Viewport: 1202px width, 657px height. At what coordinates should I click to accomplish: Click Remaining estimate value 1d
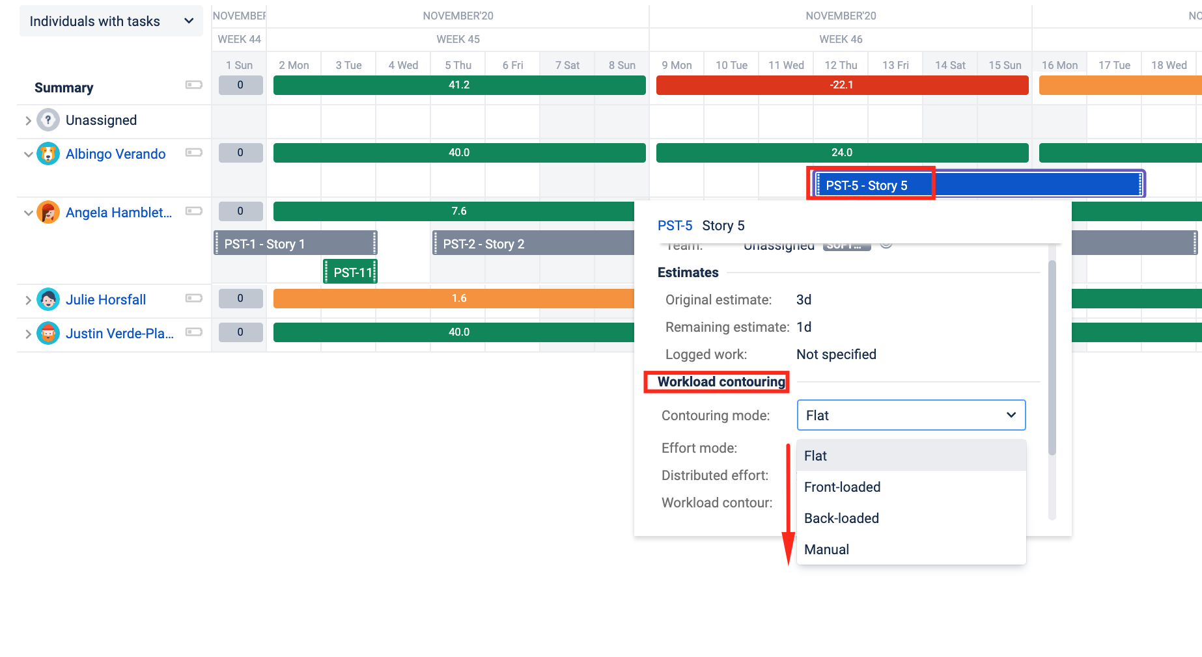pos(804,327)
